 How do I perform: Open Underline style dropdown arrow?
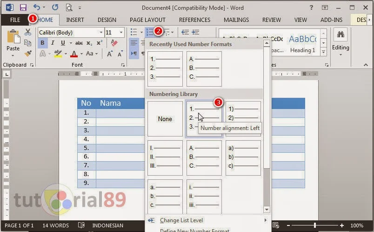71,43
